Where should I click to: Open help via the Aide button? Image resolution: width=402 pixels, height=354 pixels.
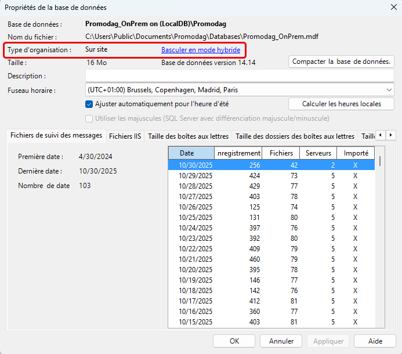[375, 341]
